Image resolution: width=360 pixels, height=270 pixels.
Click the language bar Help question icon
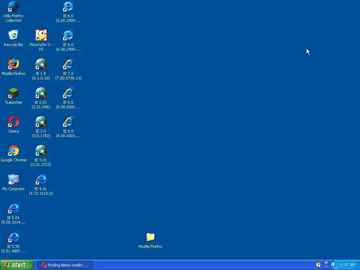[318, 265]
